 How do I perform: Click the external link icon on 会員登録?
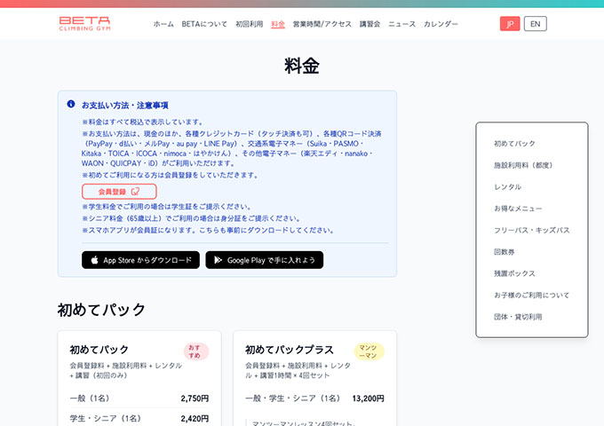[135, 192]
